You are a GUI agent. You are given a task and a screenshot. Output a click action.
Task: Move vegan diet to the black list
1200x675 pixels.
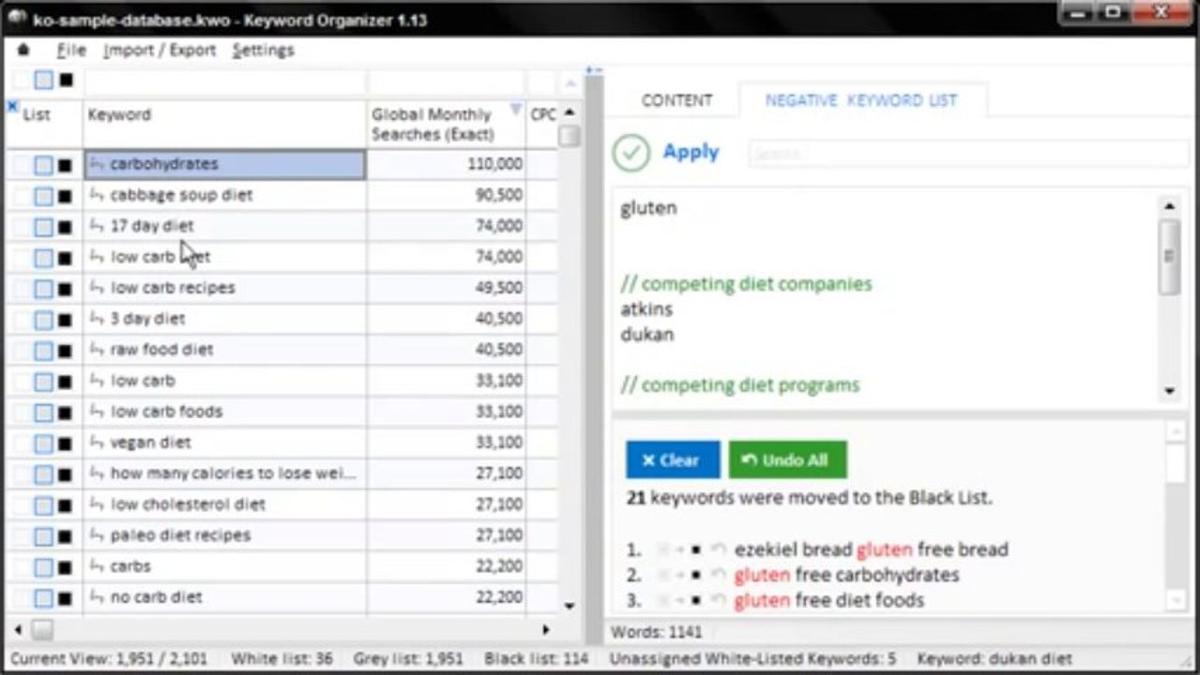point(66,443)
